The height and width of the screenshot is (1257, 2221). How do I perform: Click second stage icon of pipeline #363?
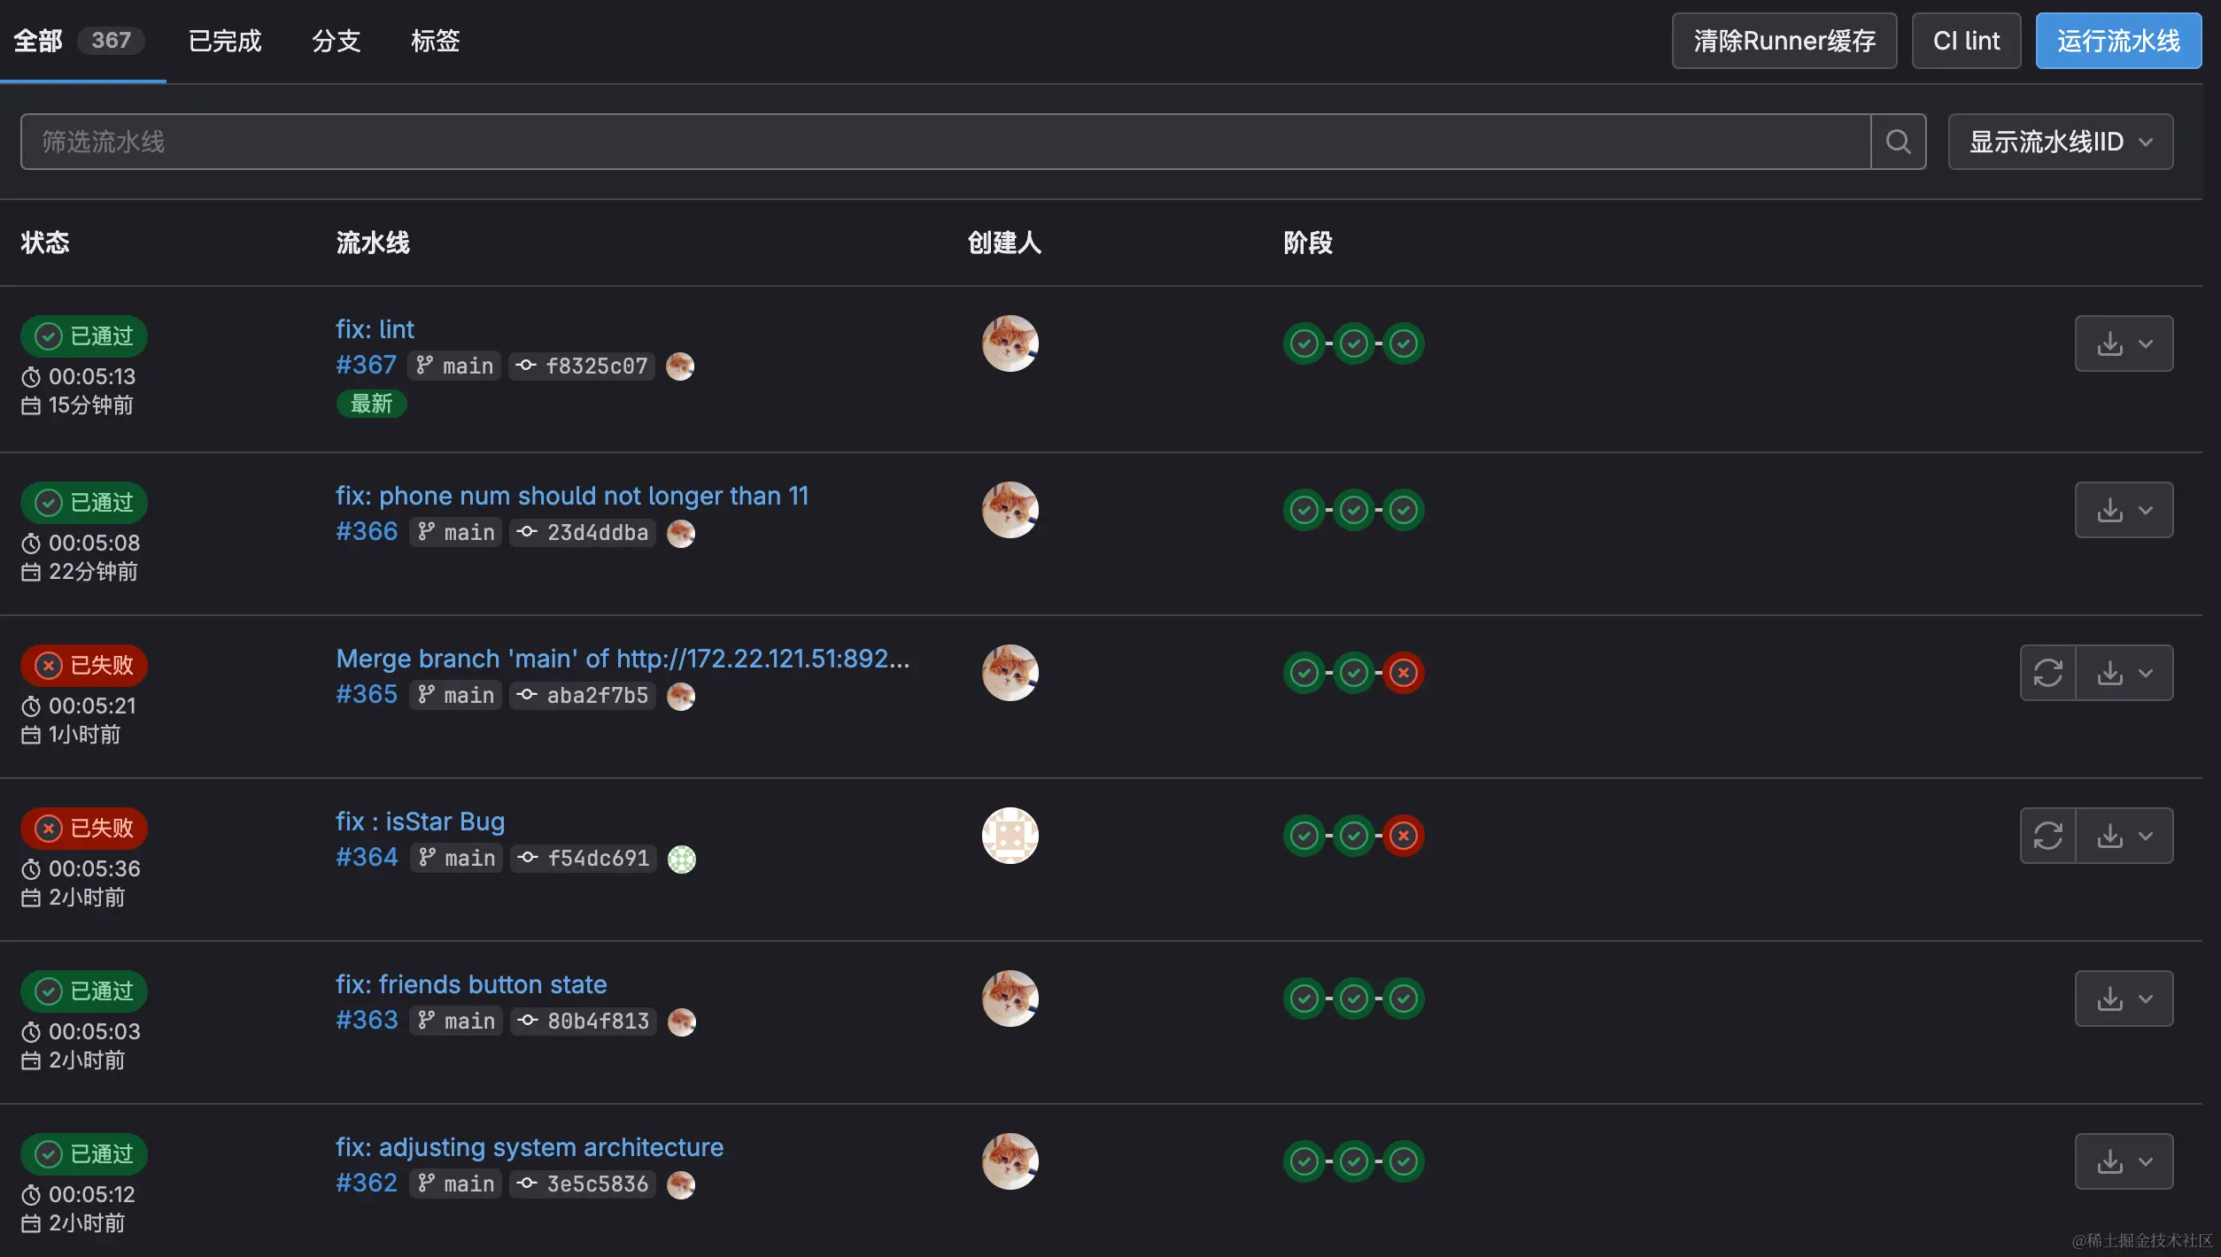(1353, 999)
